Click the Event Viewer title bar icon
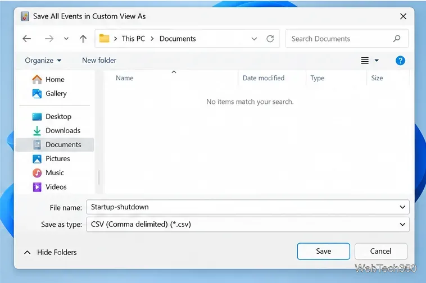This screenshot has width=426, height=283. tap(25, 16)
